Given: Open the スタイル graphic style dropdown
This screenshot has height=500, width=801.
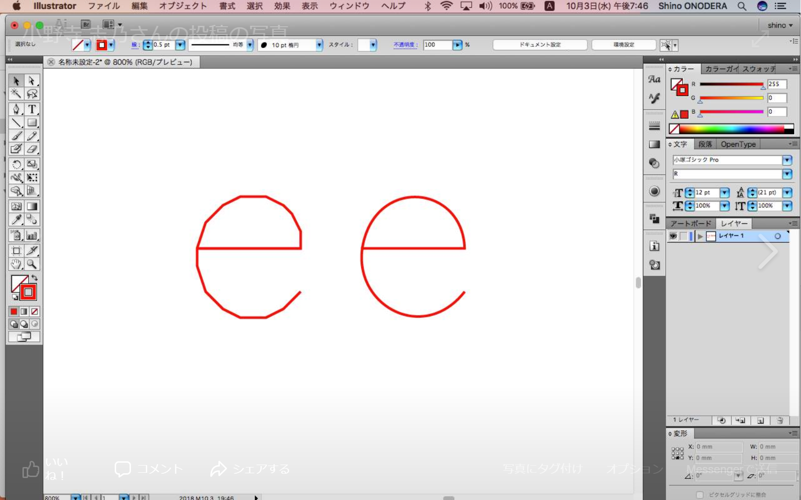Looking at the screenshot, I should point(373,45).
